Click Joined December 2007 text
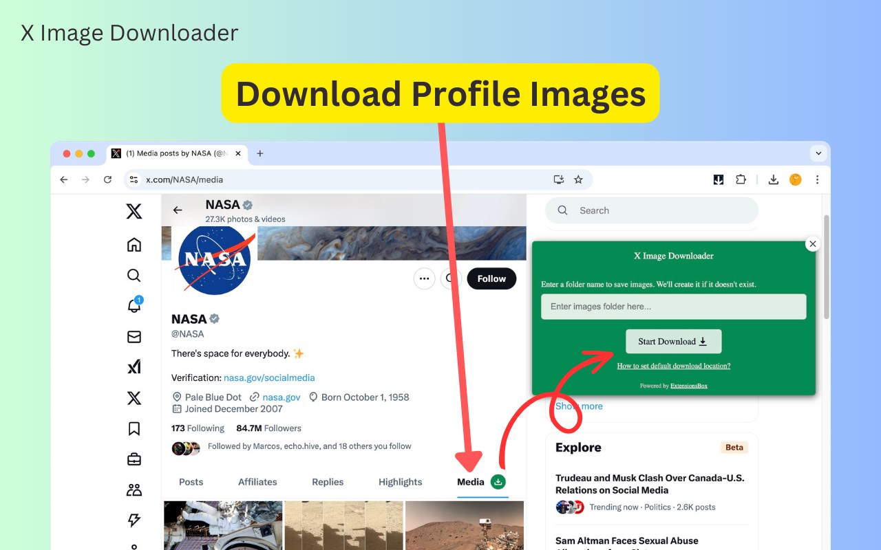This screenshot has width=881, height=550. pyautogui.click(x=234, y=408)
